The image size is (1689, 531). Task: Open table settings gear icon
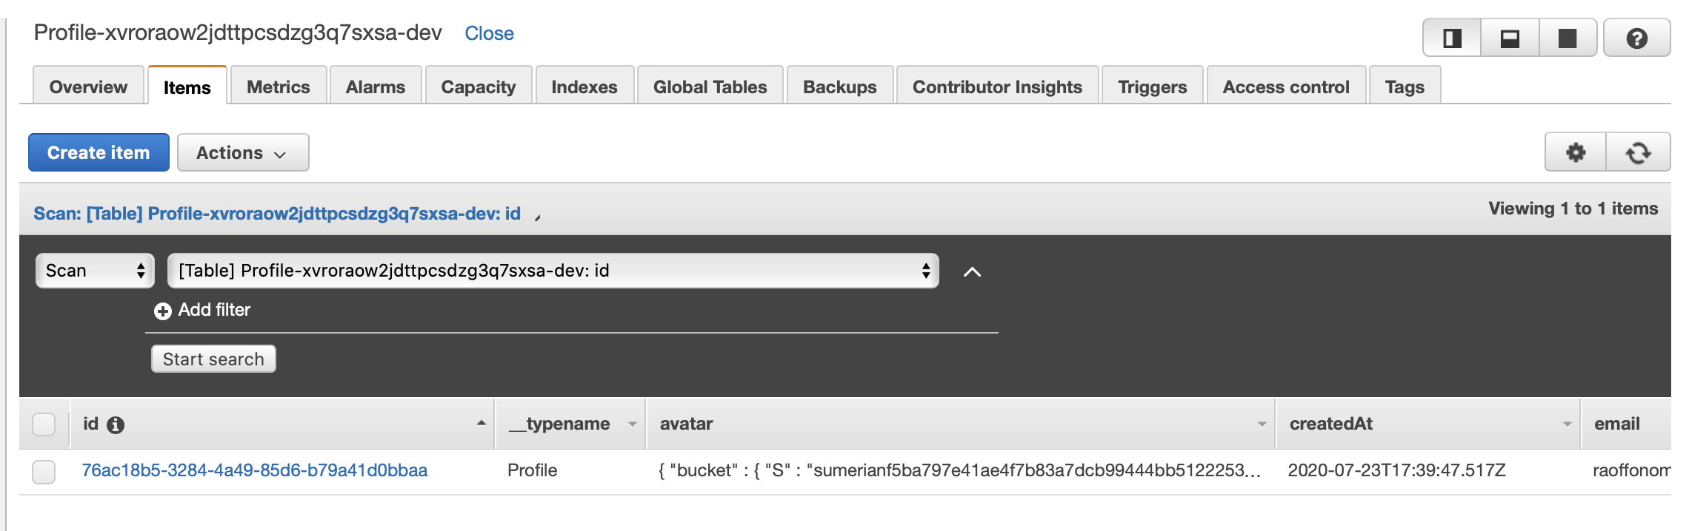coord(1576,152)
